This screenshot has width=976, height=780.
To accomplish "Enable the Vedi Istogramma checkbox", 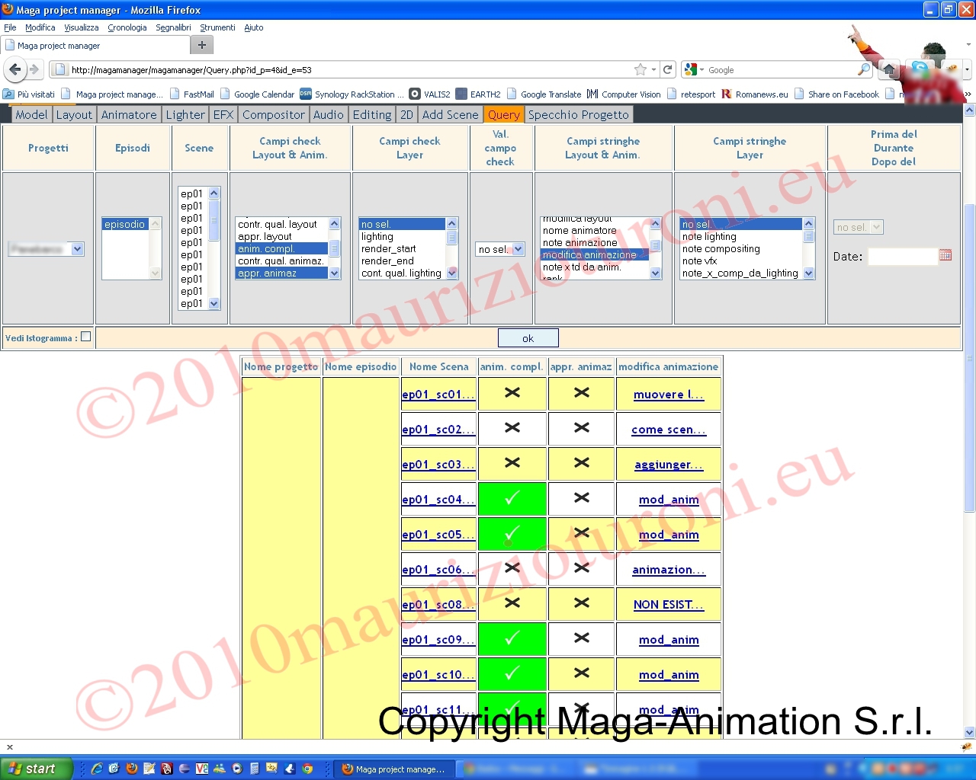I will [x=85, y=337].
